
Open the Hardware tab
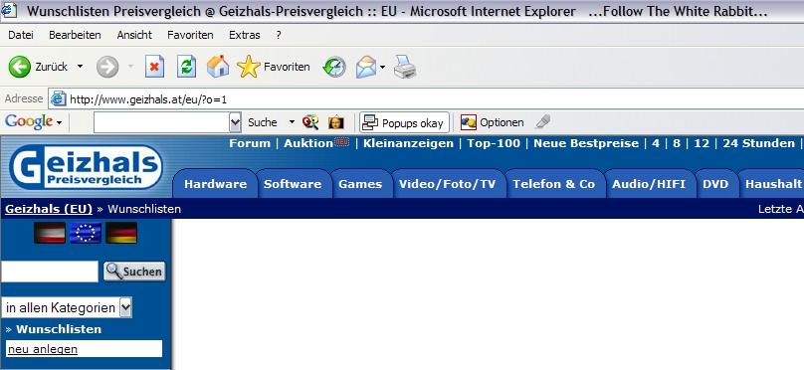(215, 184)
